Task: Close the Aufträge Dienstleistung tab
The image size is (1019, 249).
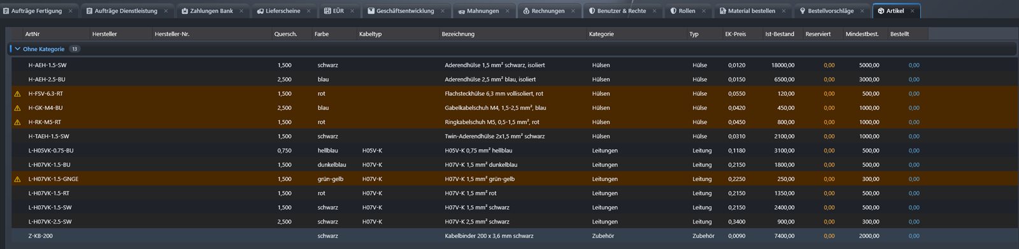Action: [166, 11]
